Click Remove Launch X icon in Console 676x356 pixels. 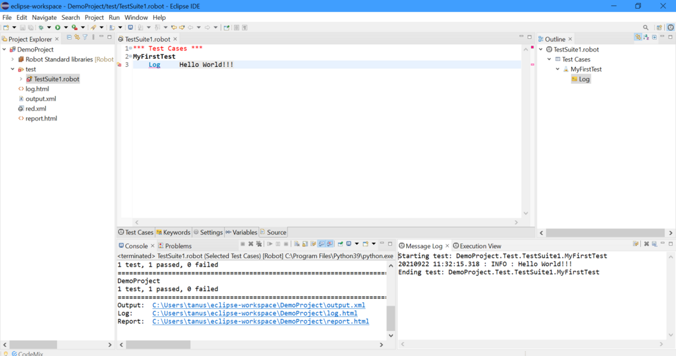pos(251,244)
